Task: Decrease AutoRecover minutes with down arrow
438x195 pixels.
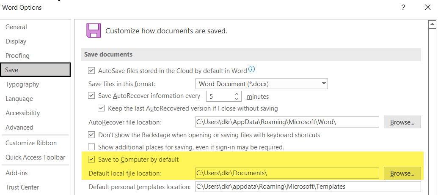Action: click(237, 99)
